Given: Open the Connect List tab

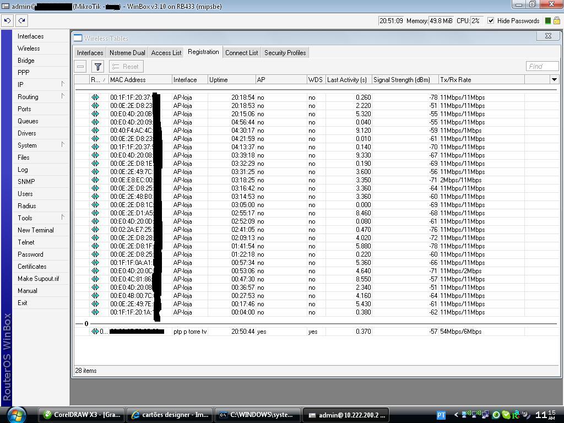Looking at the screenshot, I should point(241,52).
